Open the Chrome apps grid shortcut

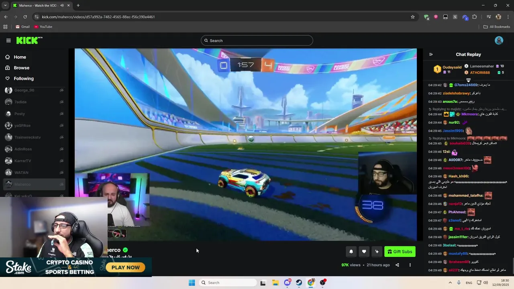pyautogui.click(x=5, y=27)
